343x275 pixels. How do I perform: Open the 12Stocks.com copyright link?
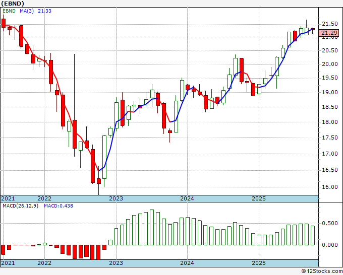(322, 271)
